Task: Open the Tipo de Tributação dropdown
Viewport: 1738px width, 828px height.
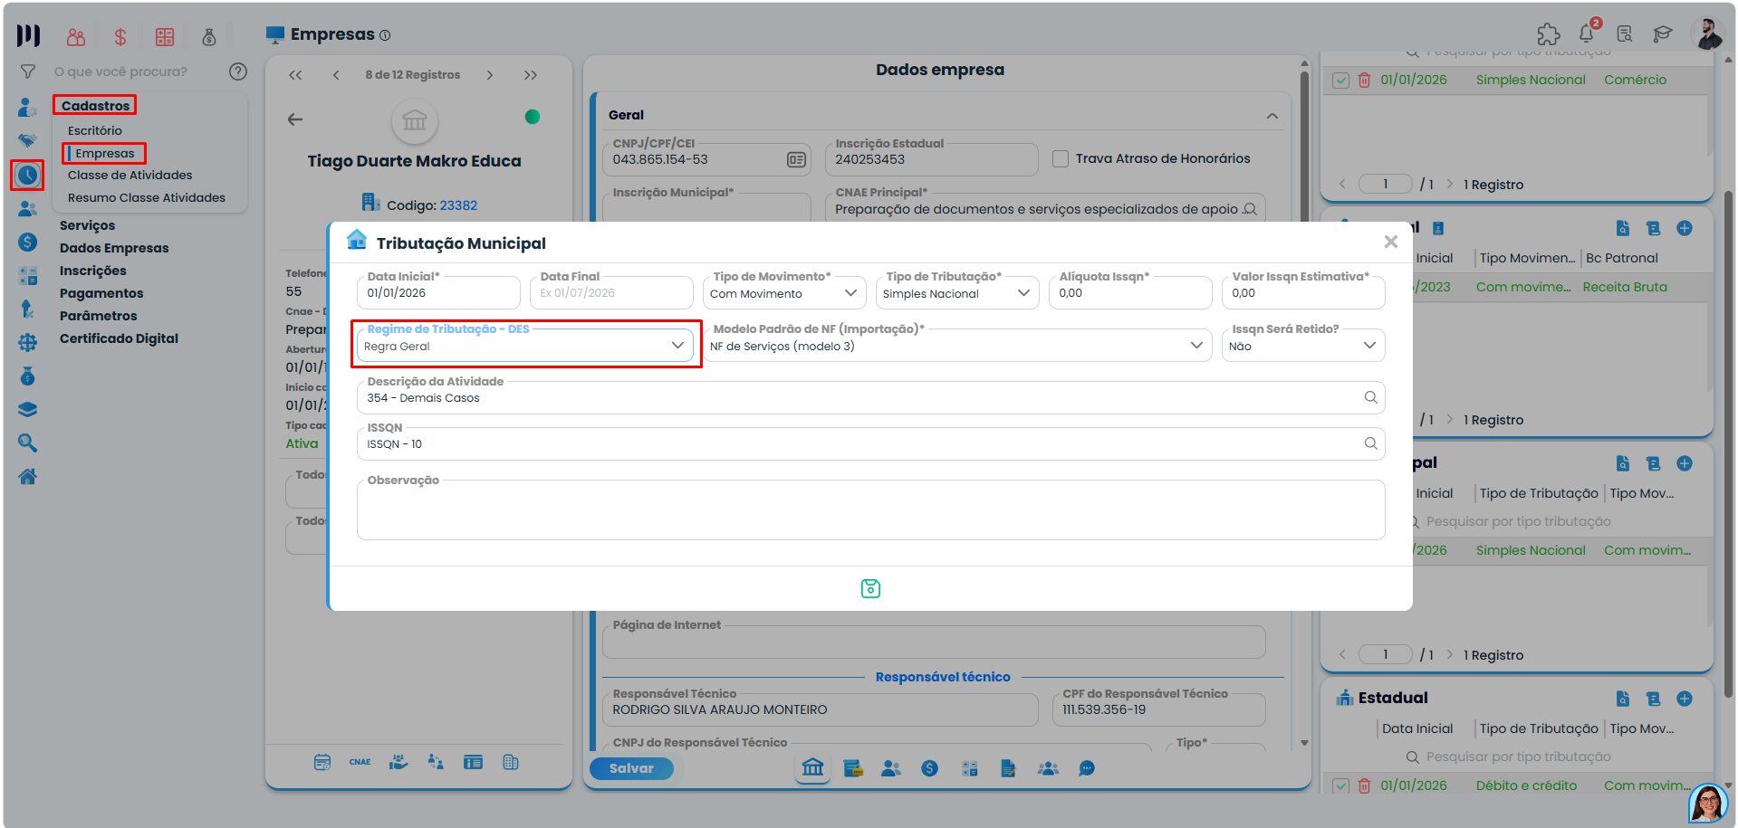Action: (956, 293)
